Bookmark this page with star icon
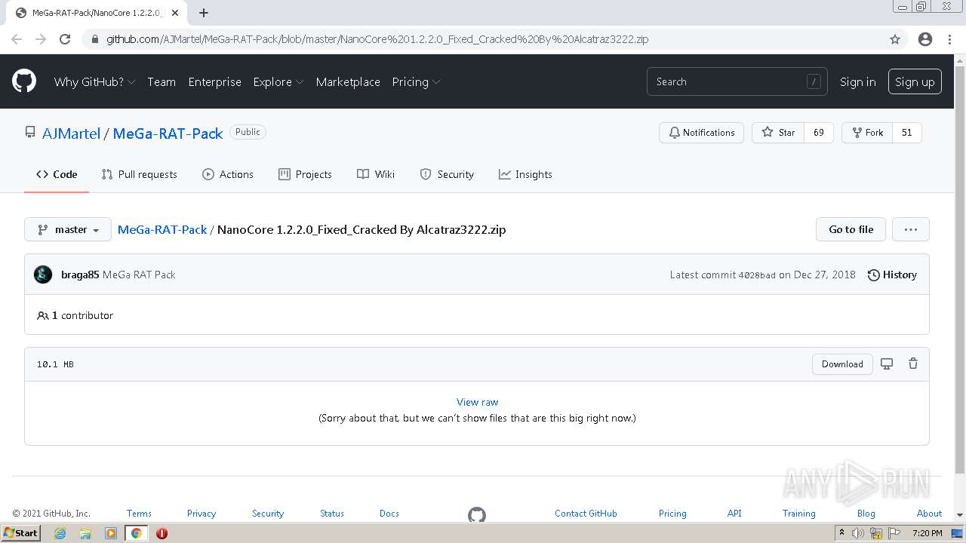The width and height of the screenshot is (966, 543). [895, 39]
